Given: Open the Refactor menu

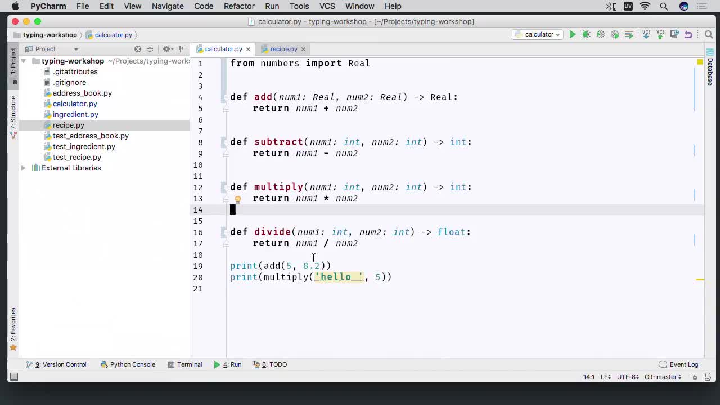Looking at the screenshot, I should (x=239, y=6).
